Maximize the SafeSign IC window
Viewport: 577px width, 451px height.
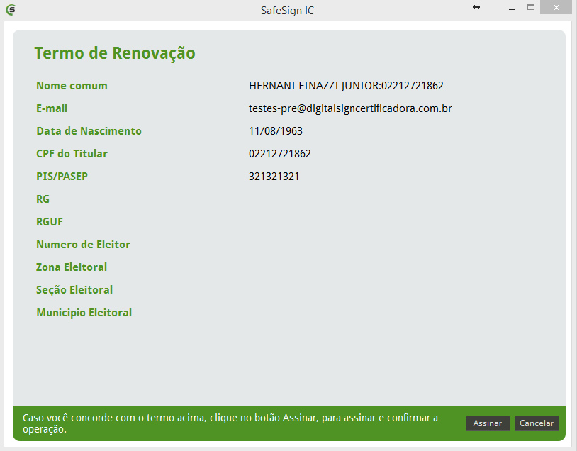(530, 7)
